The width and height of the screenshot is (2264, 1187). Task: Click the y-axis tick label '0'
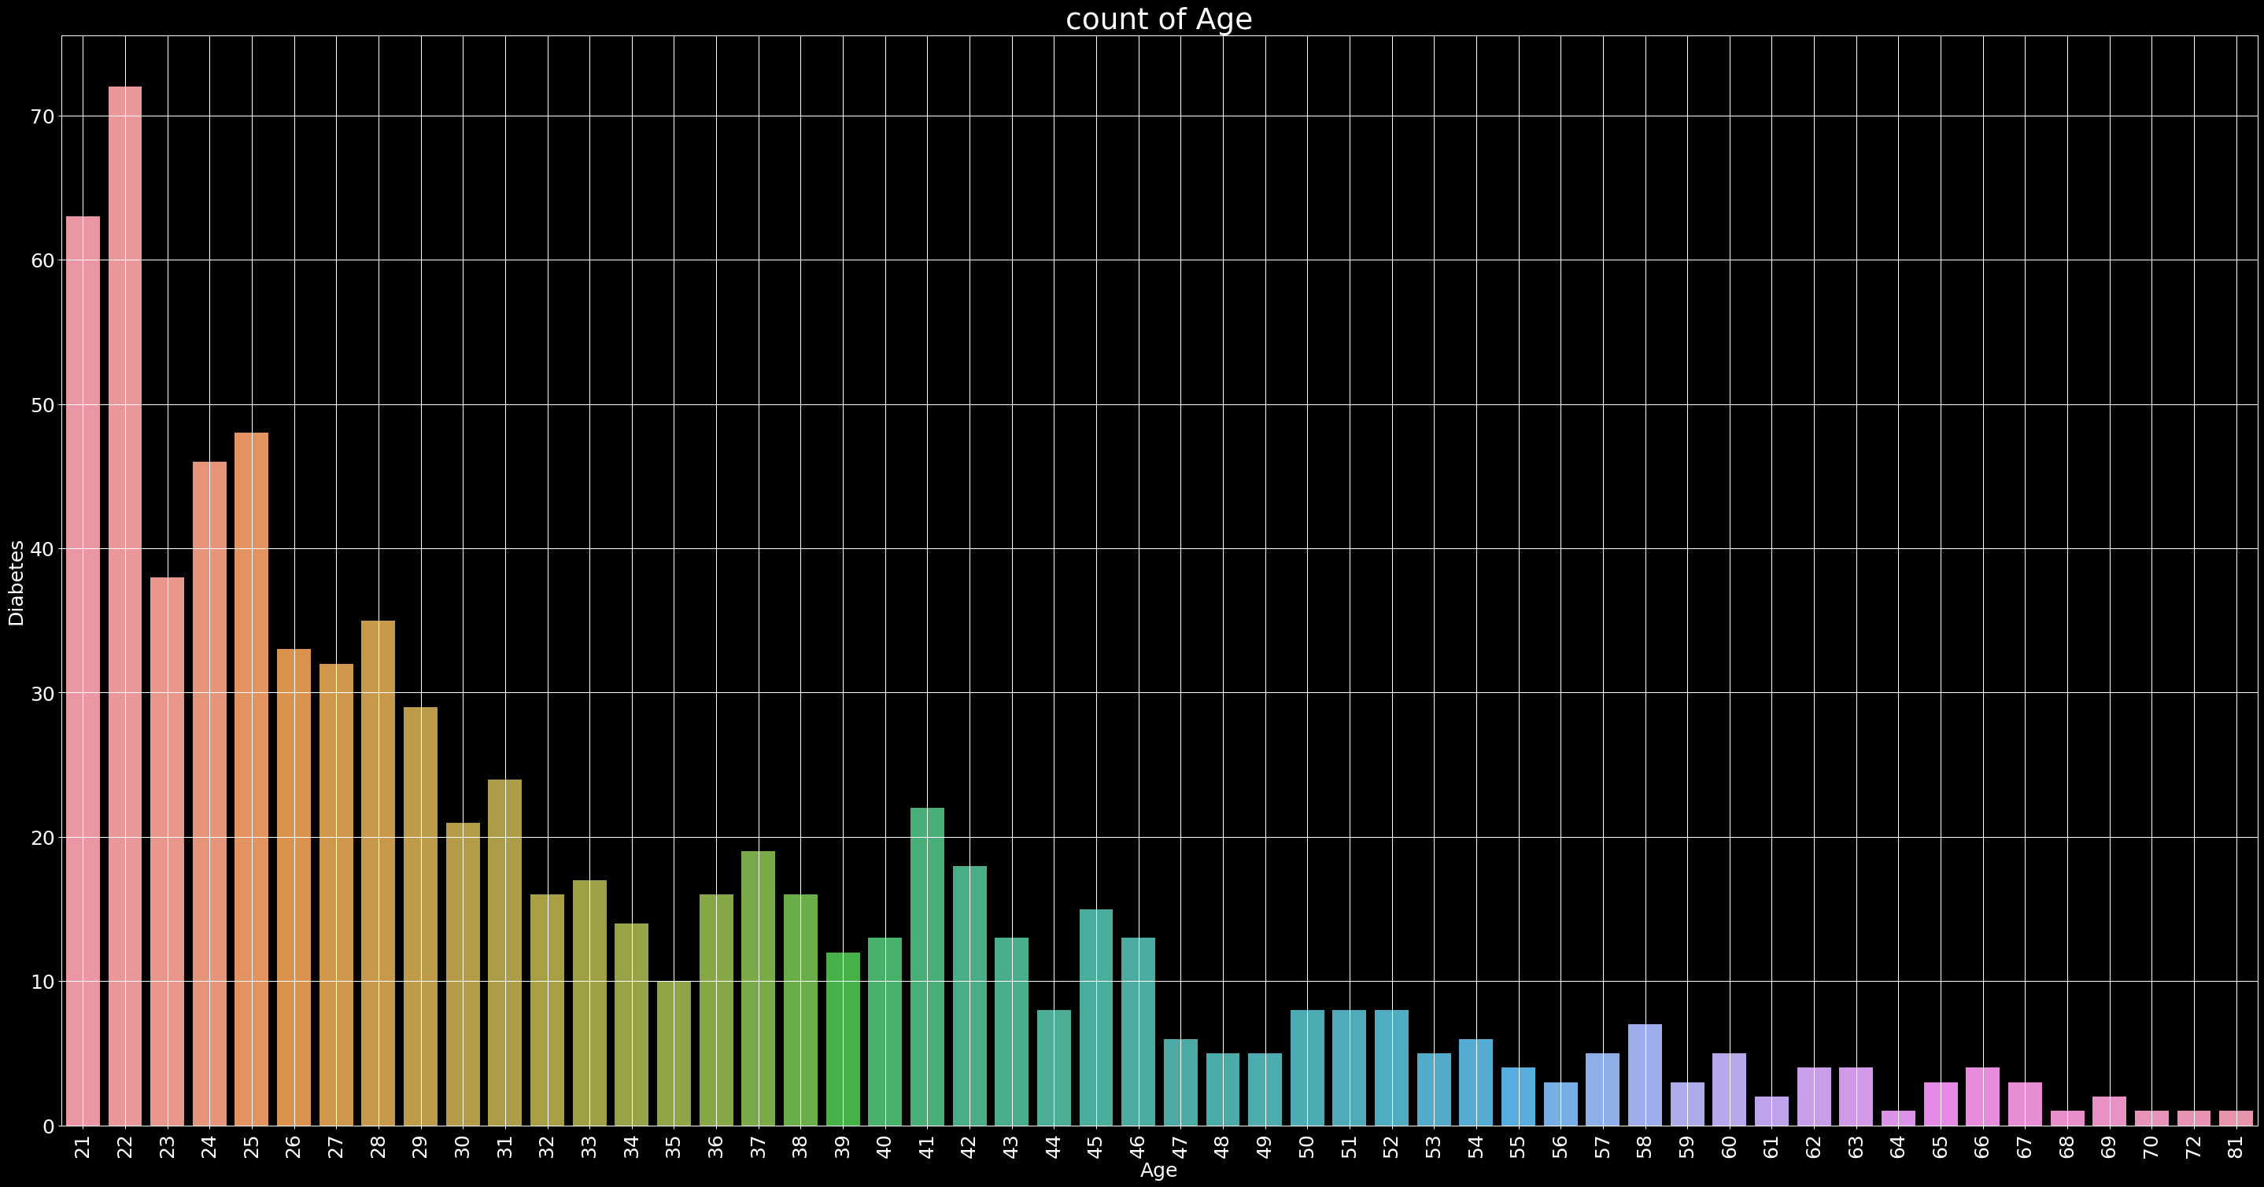(50, 1126)
